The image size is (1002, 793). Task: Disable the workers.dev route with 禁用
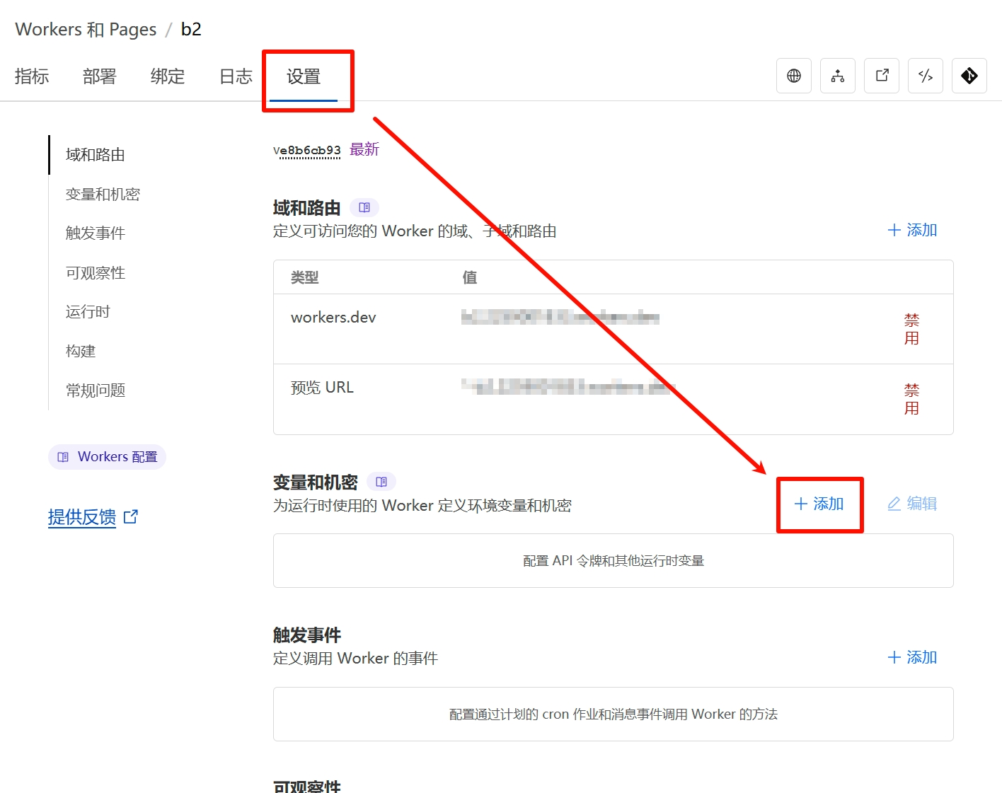912,329
